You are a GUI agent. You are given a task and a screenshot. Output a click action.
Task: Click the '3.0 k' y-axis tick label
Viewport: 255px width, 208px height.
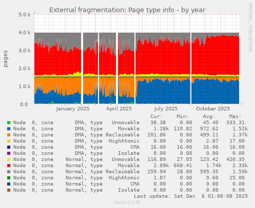point(25,51)
